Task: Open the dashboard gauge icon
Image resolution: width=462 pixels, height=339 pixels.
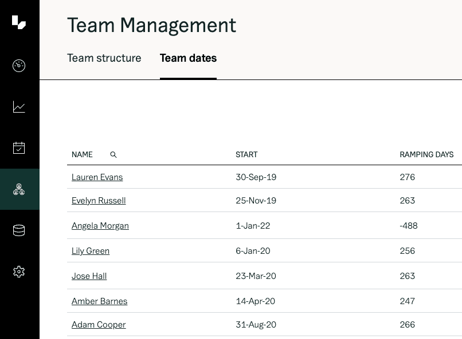Action: [x=19, y=66]
